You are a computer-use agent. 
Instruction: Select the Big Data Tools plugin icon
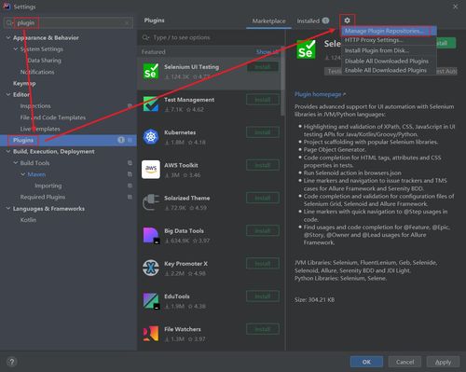click(x=151, y=235)
